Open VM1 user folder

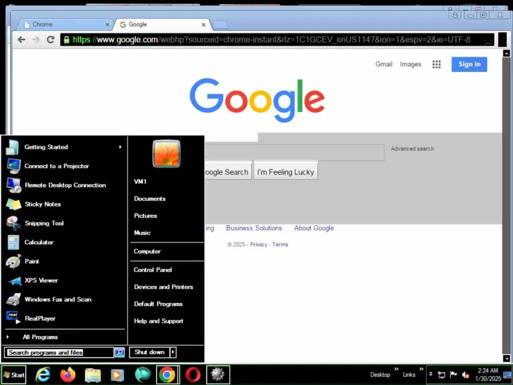(140, 181)
